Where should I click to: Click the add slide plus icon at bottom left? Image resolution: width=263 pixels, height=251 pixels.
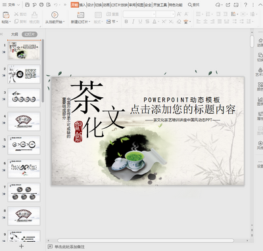click(21, 246)
